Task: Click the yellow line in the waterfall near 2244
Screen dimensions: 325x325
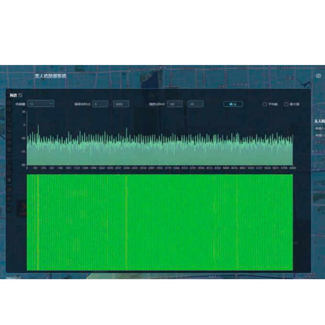Action: click(x=126, y=220)
